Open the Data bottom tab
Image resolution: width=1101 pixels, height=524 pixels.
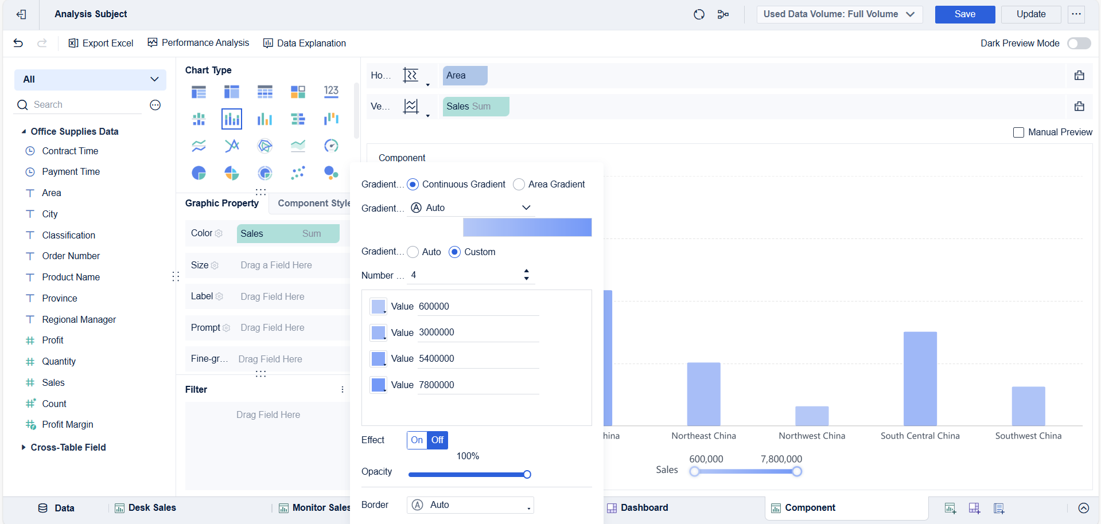tap(56, 508)
